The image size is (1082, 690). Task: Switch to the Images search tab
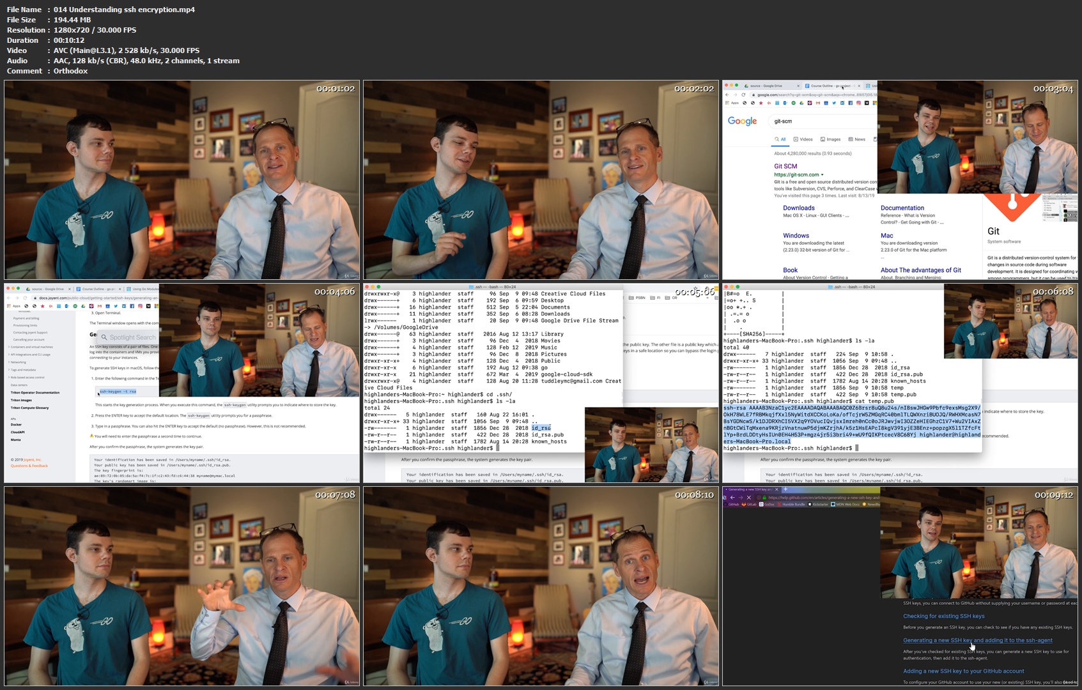(830, 139)
